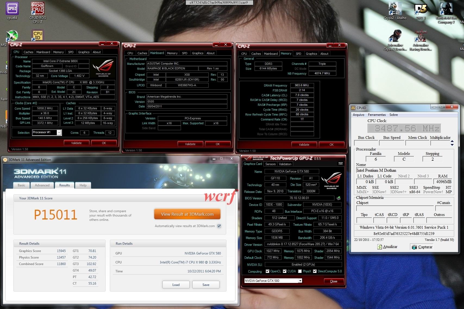The height and width of the screenshot is (309, 464).
Task: Open the CPU ID desktop icon partly behind CPU-Z
Action: click(38, 35)
